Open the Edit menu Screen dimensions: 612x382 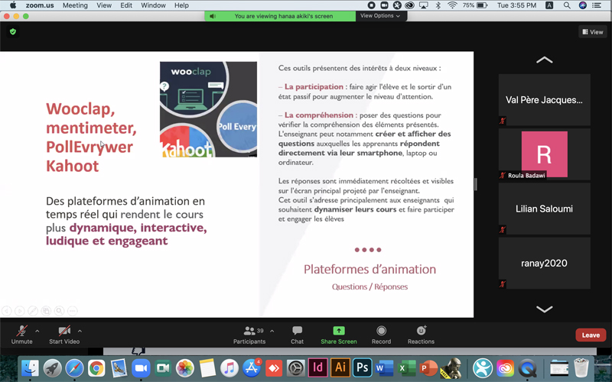coord(126,5)
